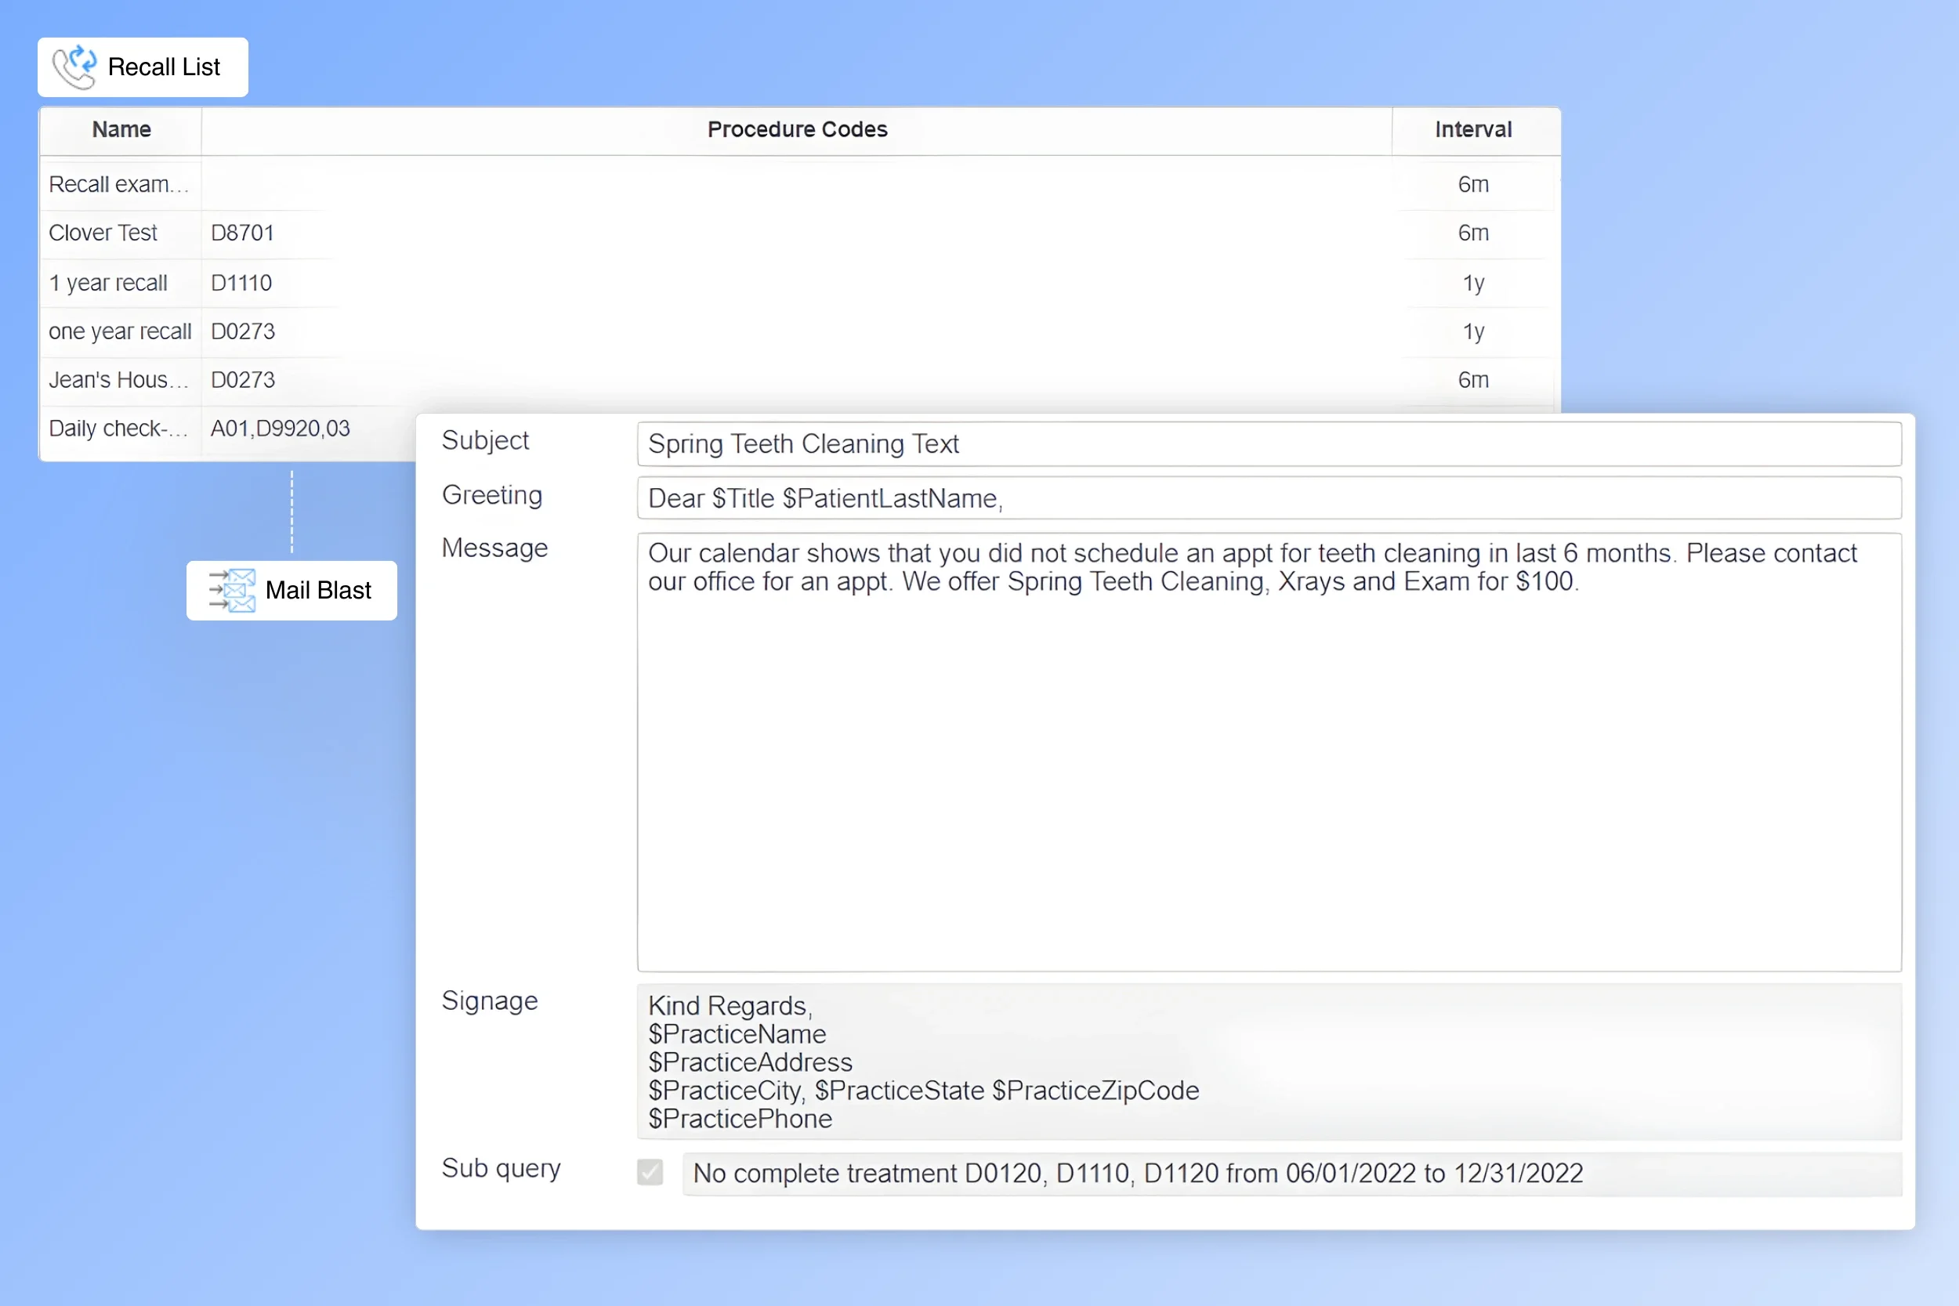Image resolution: width=1959 pixels, height=1306 pixels.
Task: Sort by the Name column header
Action: point(120,130)
